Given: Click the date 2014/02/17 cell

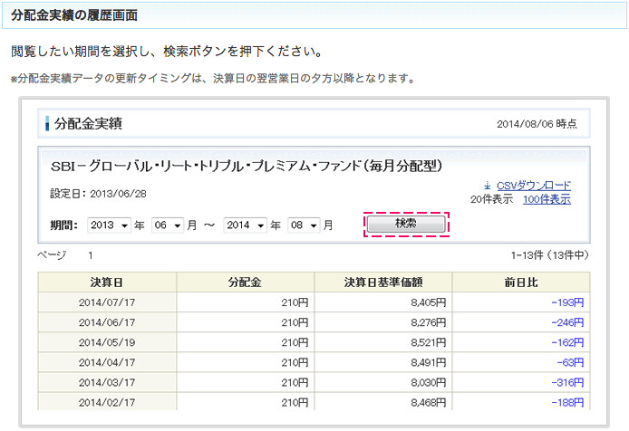Looking at the screenshot, I should pos(107,402).
